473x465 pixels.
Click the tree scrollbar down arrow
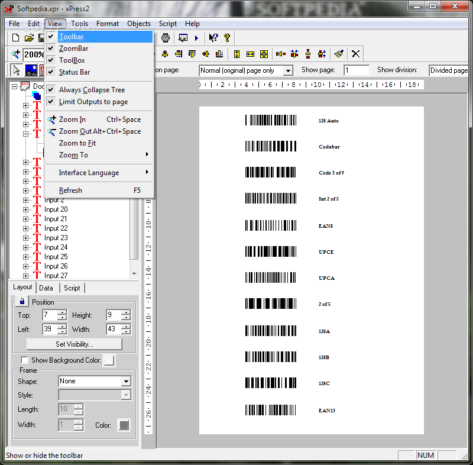coord(134,274)
